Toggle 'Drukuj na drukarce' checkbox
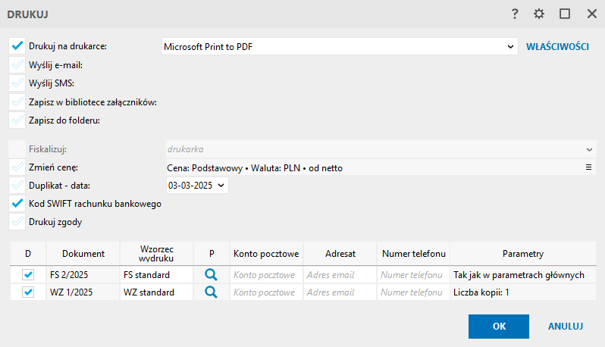605x347 pixels. coord(18,46)
